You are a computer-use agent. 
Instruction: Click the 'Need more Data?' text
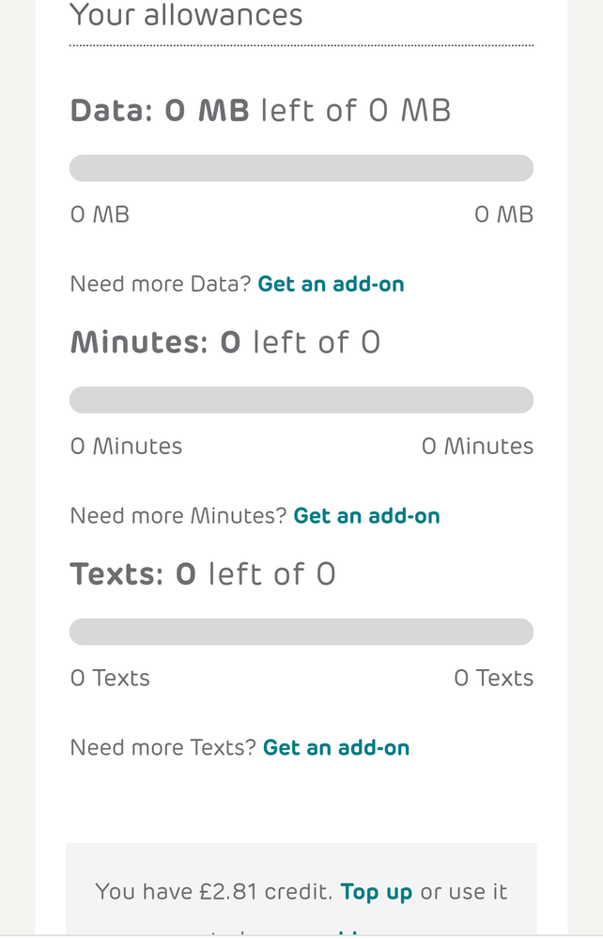click(x=160, y=283)
